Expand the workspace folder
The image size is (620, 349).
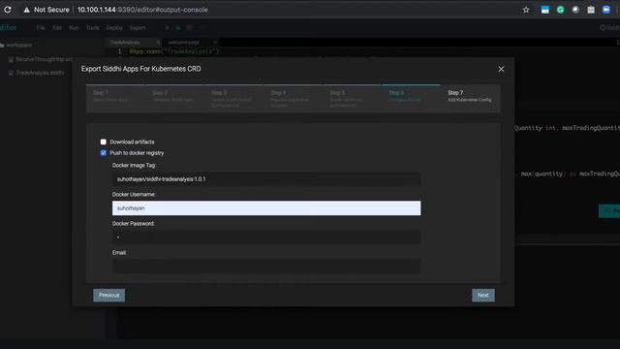(15, 46)
